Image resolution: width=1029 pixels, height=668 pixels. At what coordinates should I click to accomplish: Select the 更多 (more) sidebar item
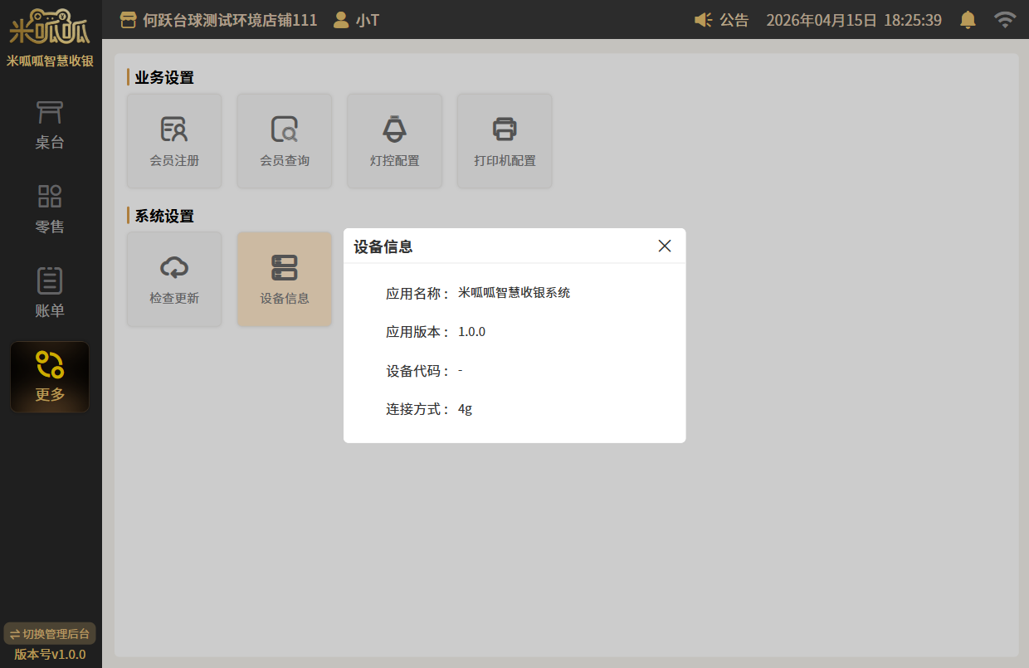(x=50, y=377)
